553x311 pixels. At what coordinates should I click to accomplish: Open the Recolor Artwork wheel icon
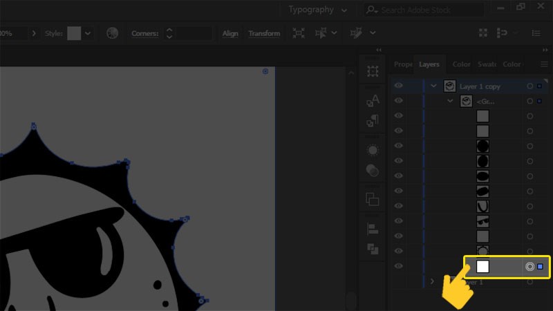tap(112, 33)
